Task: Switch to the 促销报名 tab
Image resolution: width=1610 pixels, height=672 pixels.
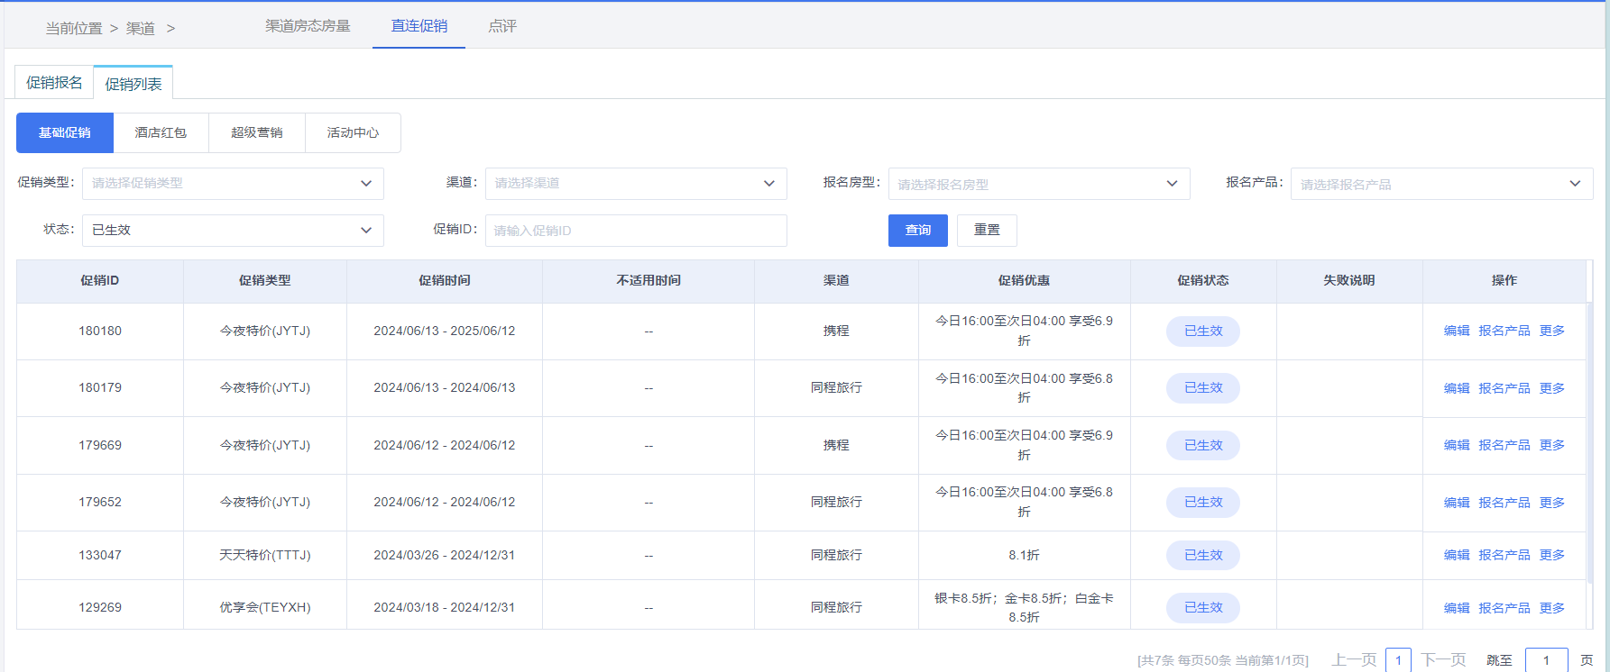Action: tap(54, 83)
